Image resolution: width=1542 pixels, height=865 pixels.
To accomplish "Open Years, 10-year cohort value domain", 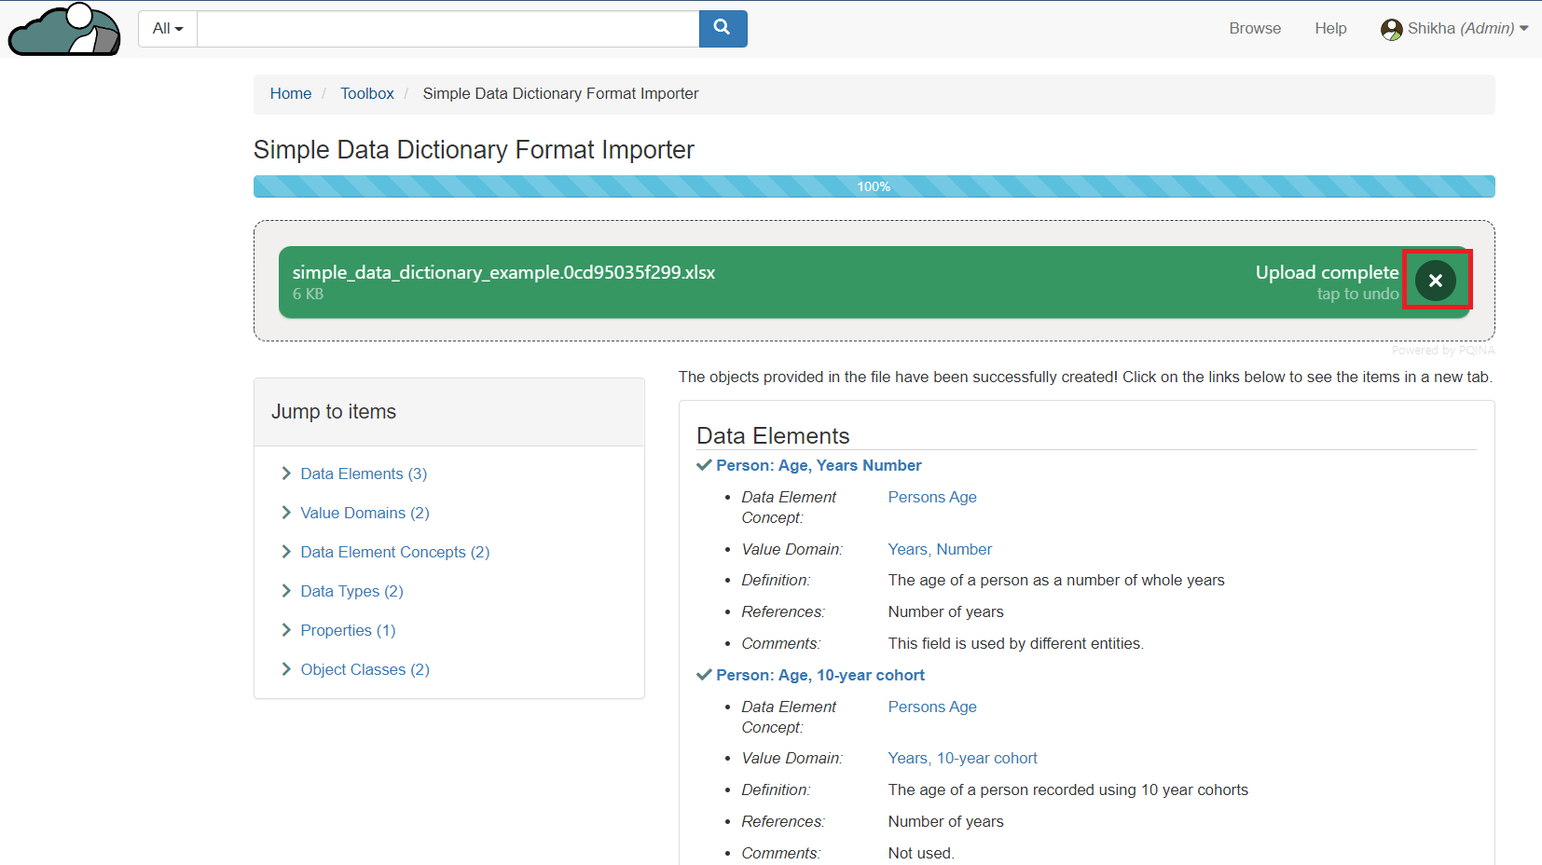I will (962, 758).
